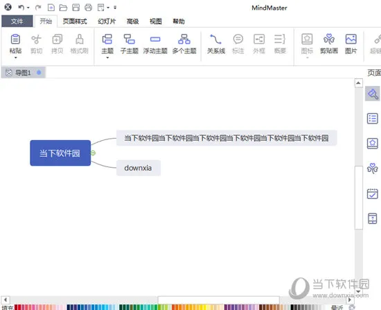Click the horizontal scrollbar thumb

point(219,300)
